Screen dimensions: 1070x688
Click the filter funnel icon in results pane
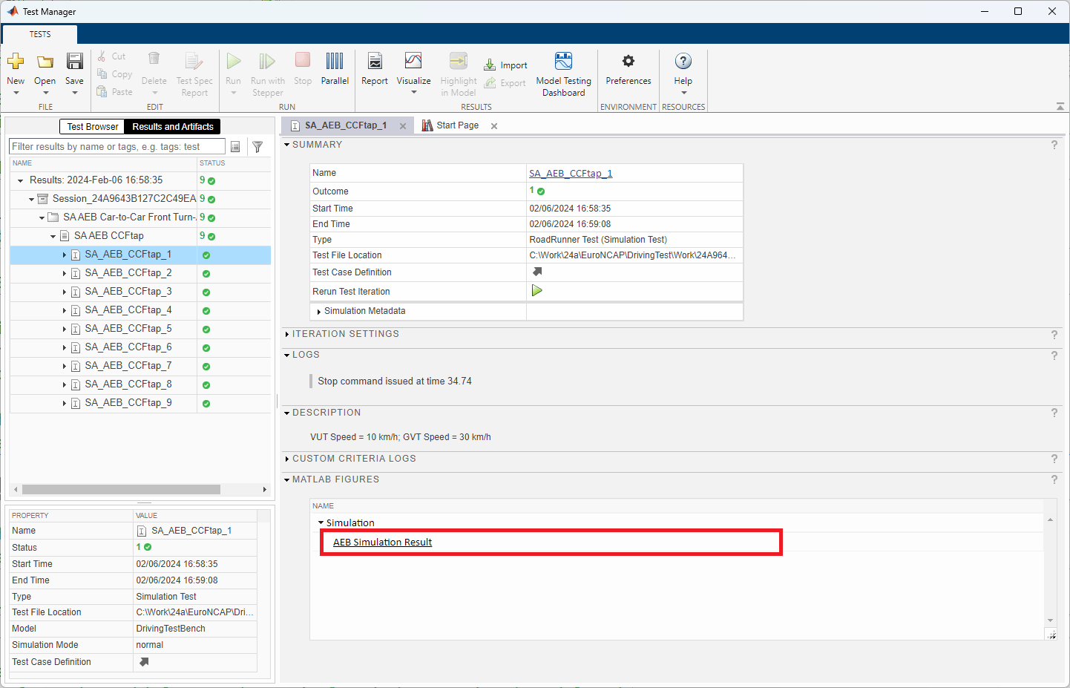pos(257,147)
